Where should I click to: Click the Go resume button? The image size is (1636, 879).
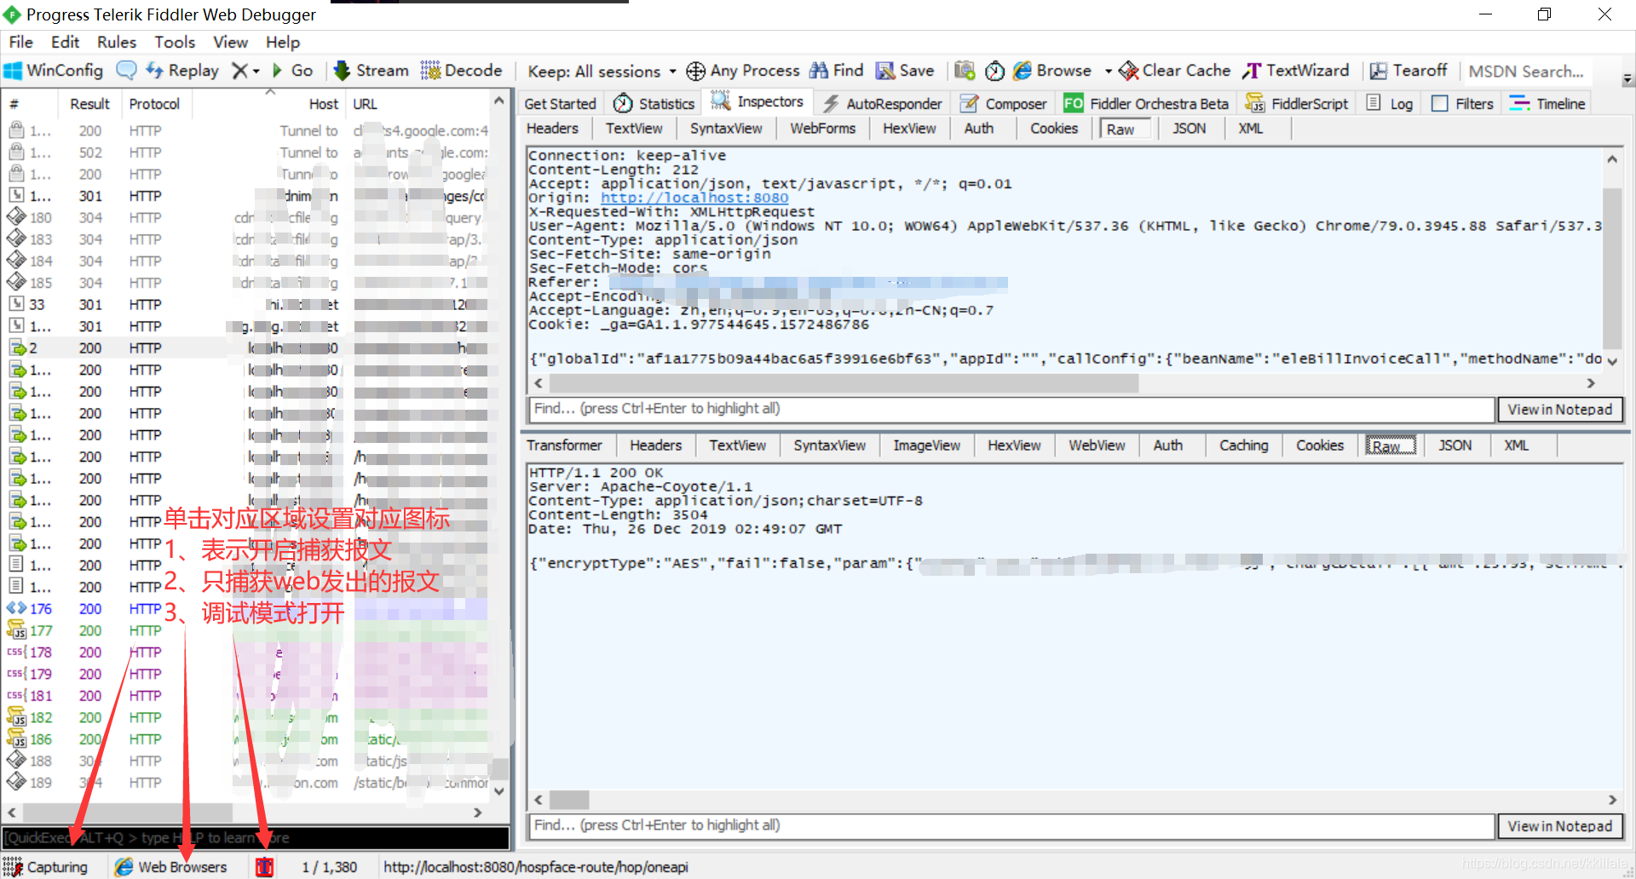point(292,71)
